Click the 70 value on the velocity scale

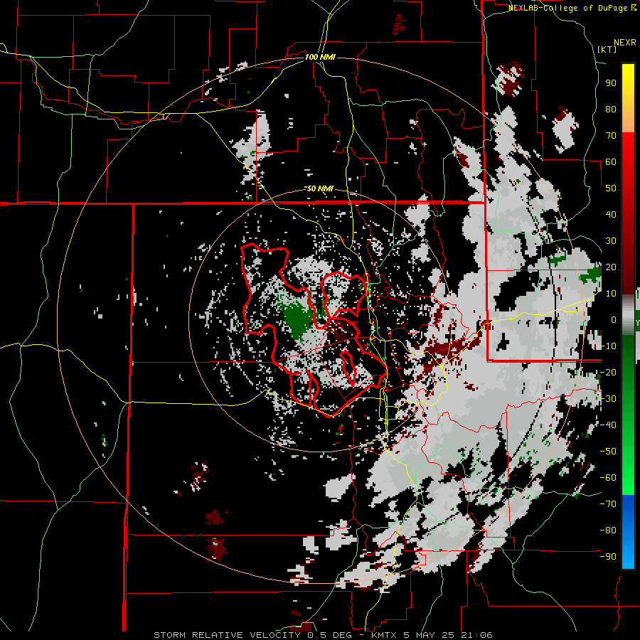tap(611, 136)
